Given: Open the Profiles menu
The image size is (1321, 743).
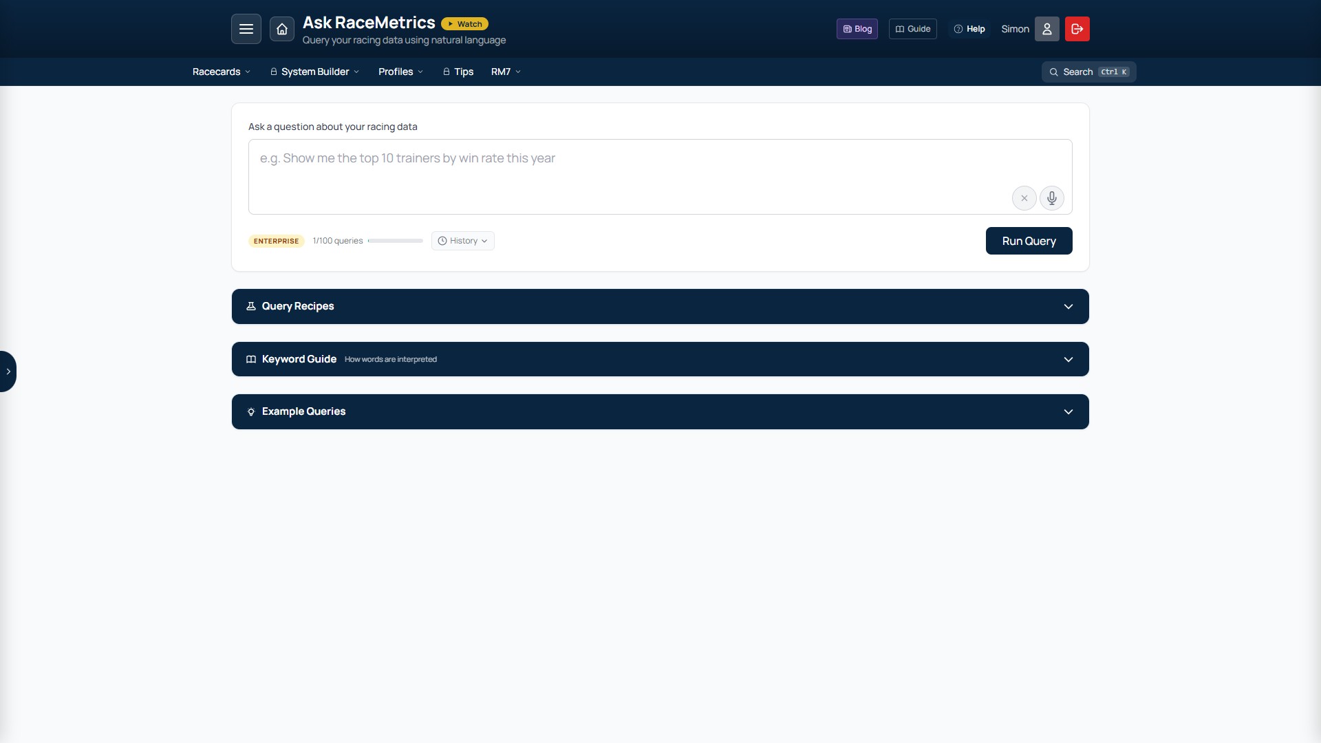Looking at the screenshot, I should [401, 72].
